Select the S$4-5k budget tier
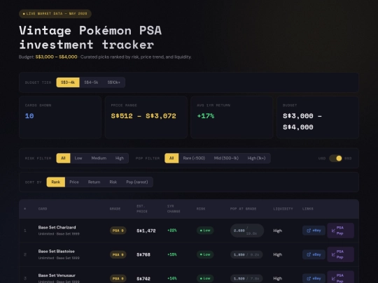This screenshot has height=283, width=378. click(x=91, y=82)
